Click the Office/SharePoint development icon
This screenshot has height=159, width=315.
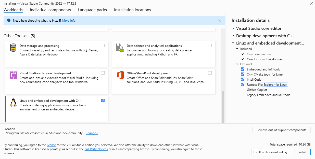(x=120, y=75)
